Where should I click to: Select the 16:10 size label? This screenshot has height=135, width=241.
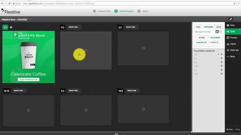[6, 91]
